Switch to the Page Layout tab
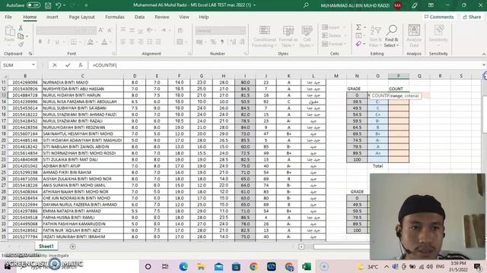Image resolution: width=487 pixels, height=273 pixels. (x=81, y=17)
